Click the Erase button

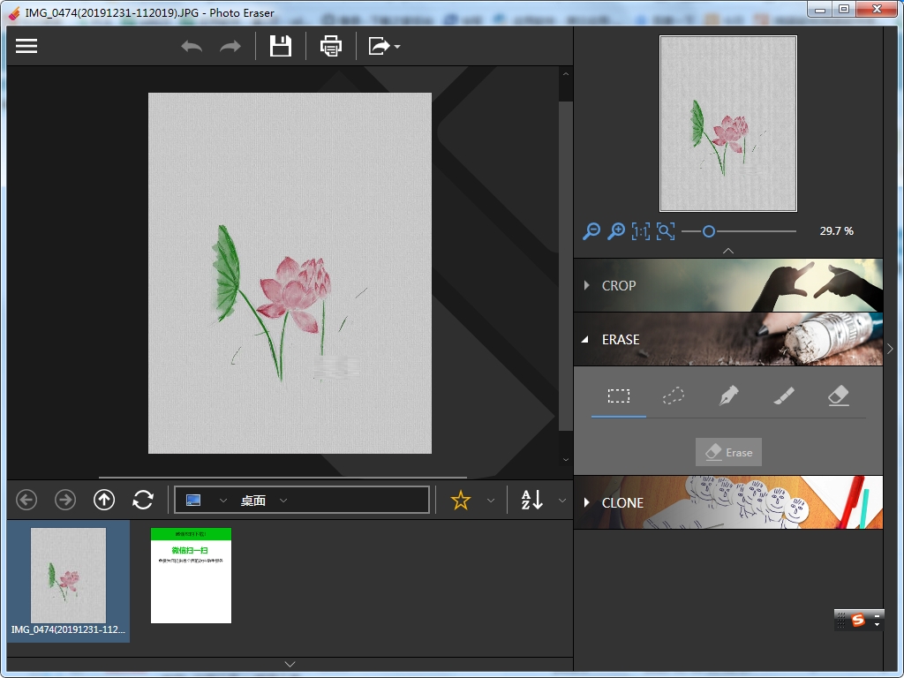(x=728, y=452)
